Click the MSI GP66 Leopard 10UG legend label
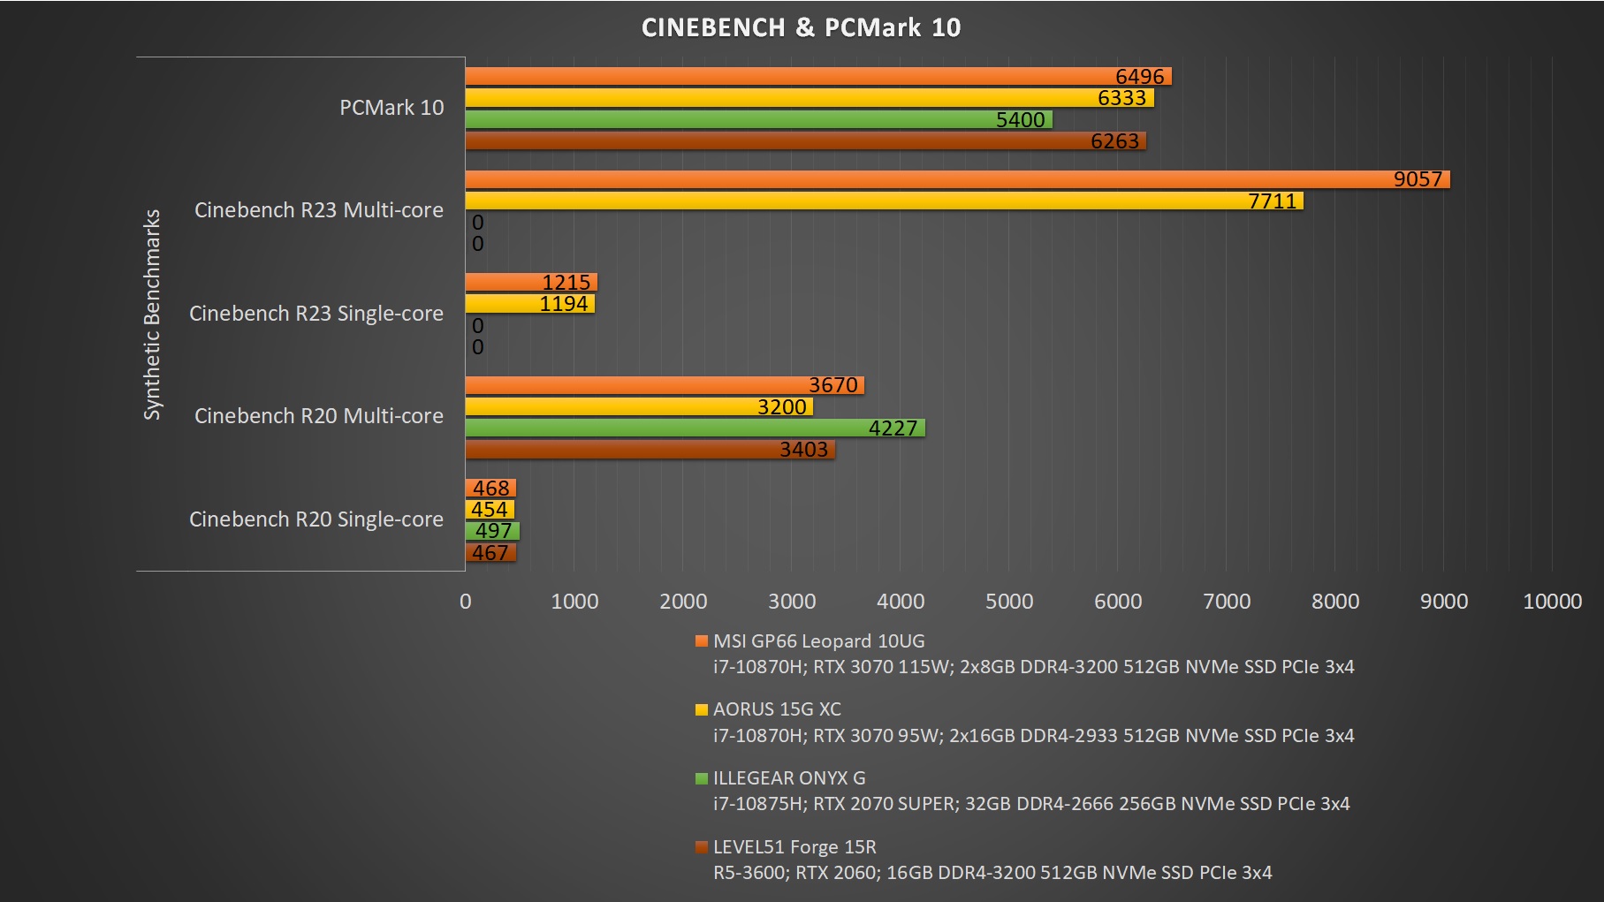 tap(819, 641)
